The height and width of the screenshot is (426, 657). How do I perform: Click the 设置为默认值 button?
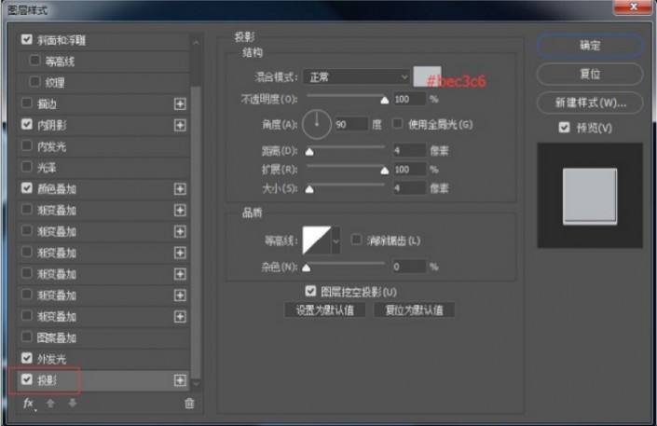tap(325, 310)
